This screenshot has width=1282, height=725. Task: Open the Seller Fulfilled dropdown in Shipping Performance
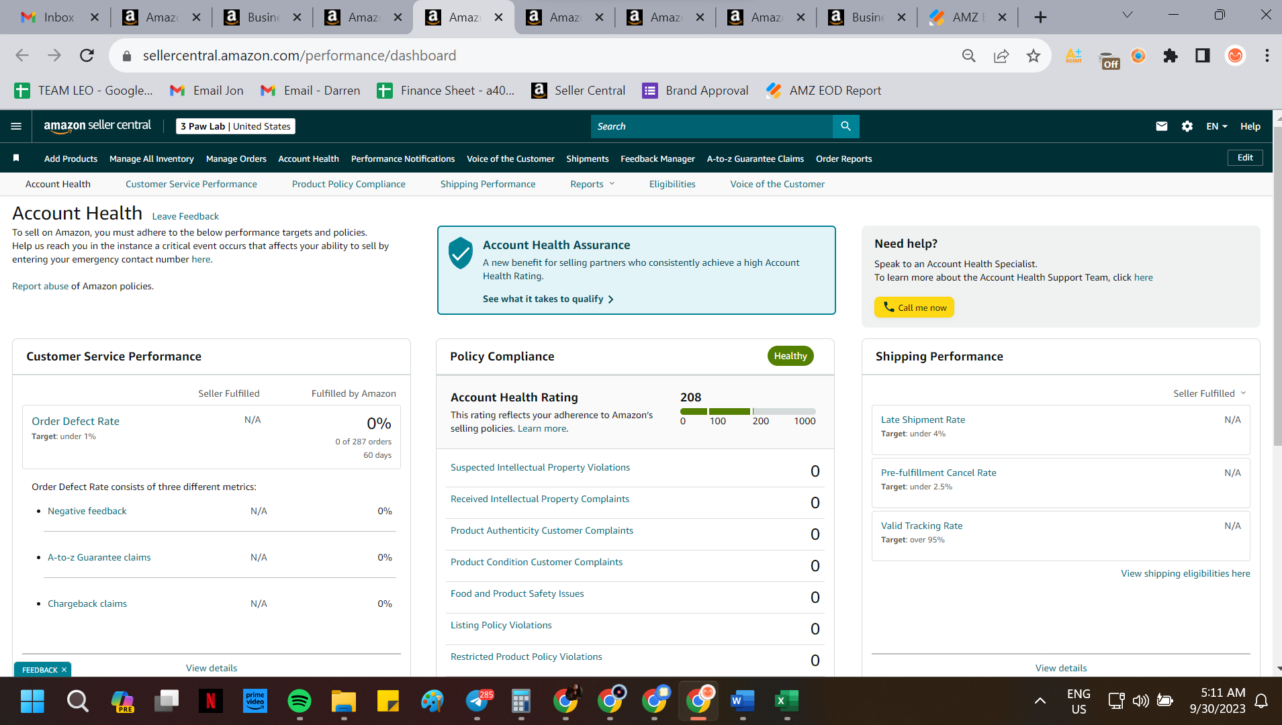click(1209, 393)
